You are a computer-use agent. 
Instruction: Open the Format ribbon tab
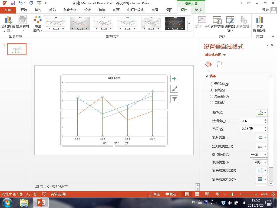coord(198,10)
